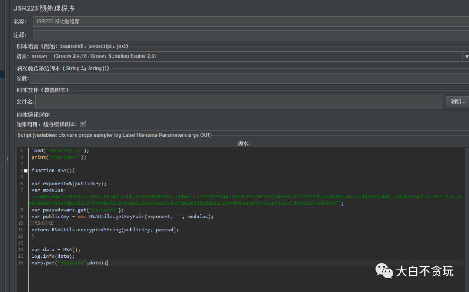Screen dimensions: 469x292
Task: Click the WeChat logo icon
Action: click(384, 272)
